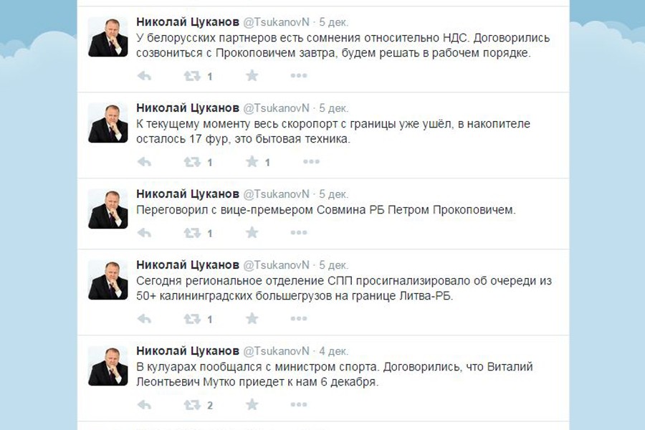The image size is (645, 430).
Task: Click the avatar on the Мутко tweet
Action: point(108,365)
